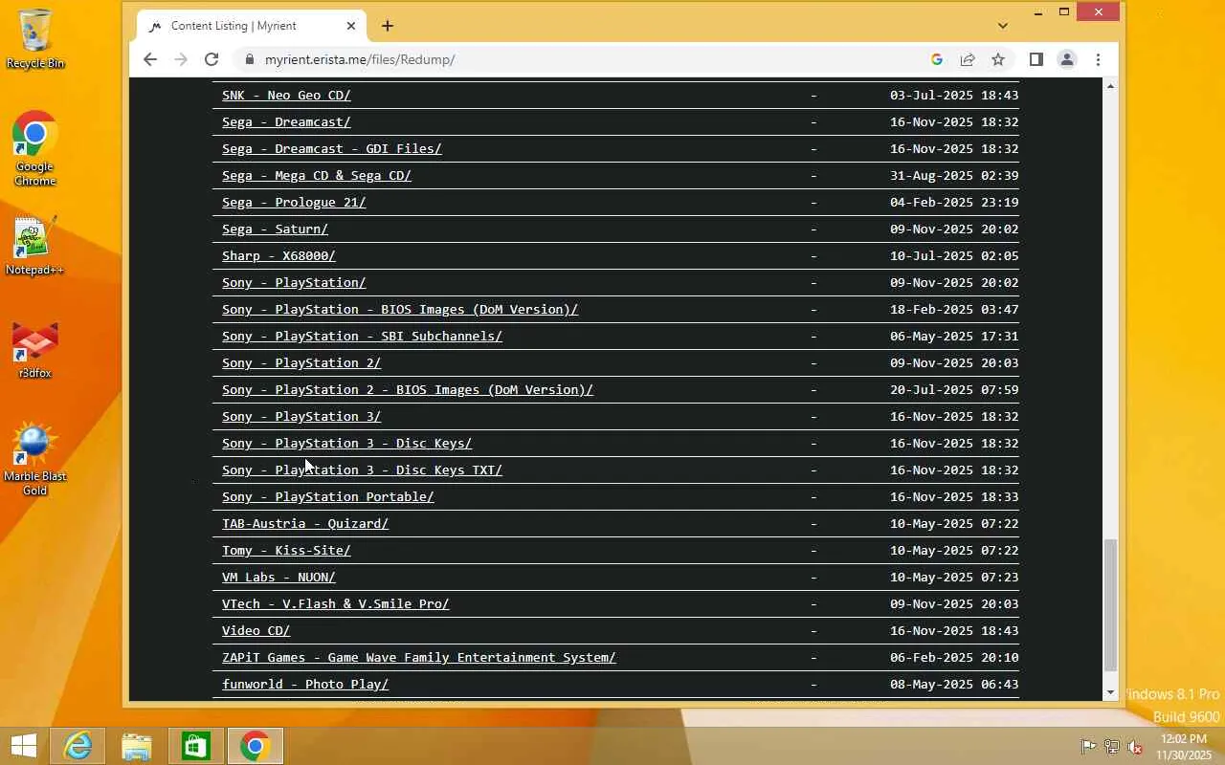The height and width of the screenshot is (765, 1225).
Task: Open the Notepad++ desktop shortcut
Action: pos(34,247)
